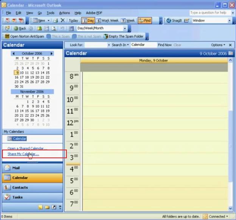236x220 pixels.
Task: Click the second Adobe PDF toolbar icon
Action: pyautogui.click(x=14, y=20)
